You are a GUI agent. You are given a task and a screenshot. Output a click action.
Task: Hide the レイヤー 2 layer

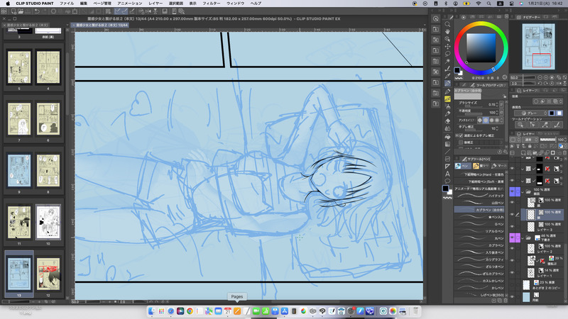[x=512, y=249]
